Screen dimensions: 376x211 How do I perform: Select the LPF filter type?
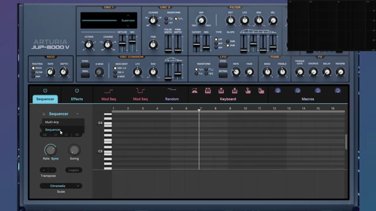point(216,39)
